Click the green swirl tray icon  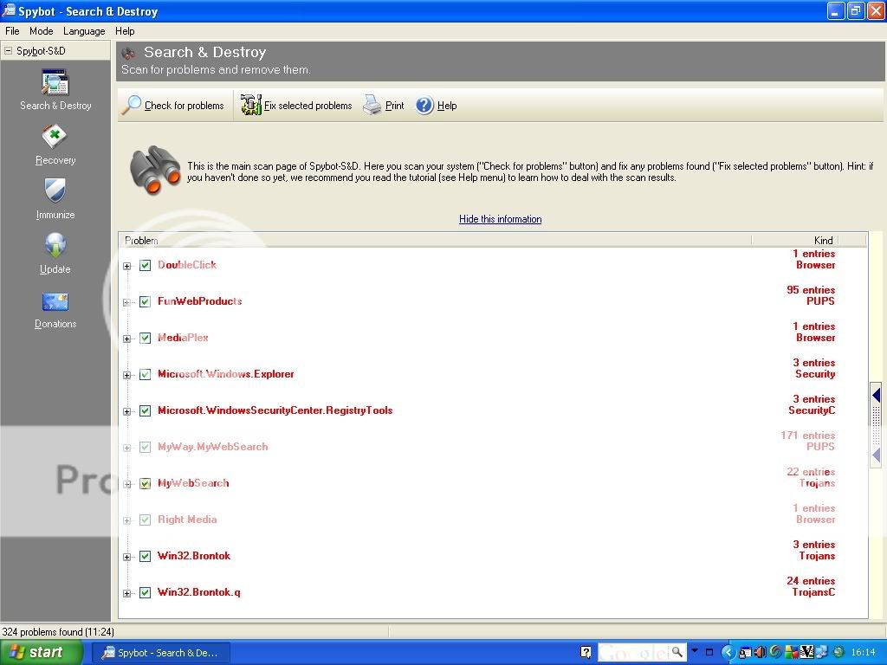click(775, 653)
